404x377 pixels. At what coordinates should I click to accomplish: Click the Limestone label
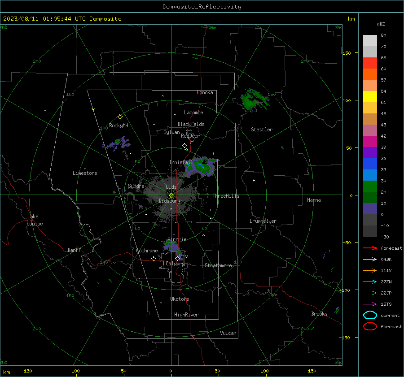pos(85,173)
